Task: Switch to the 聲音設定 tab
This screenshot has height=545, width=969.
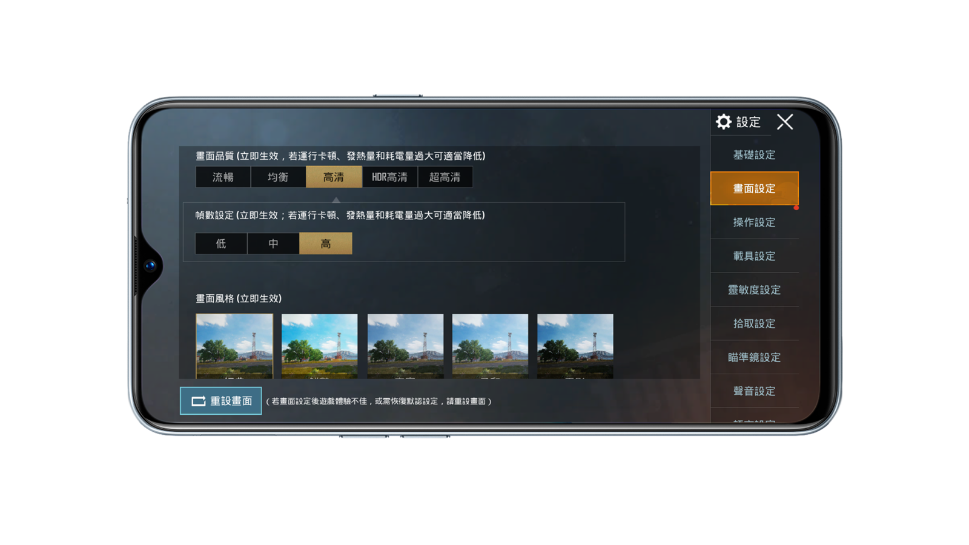Action: 754,391
